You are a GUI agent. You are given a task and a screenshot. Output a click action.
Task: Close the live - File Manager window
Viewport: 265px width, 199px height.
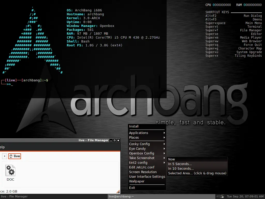click(118, 140)
